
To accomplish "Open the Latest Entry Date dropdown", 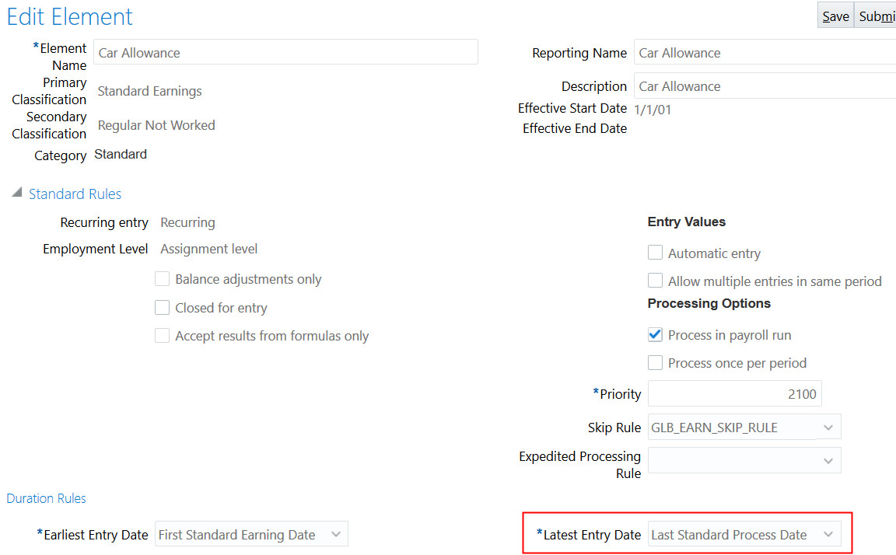I will [828, 535].
